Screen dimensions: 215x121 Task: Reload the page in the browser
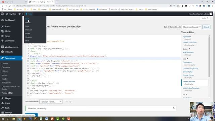[x=10, y=6]
